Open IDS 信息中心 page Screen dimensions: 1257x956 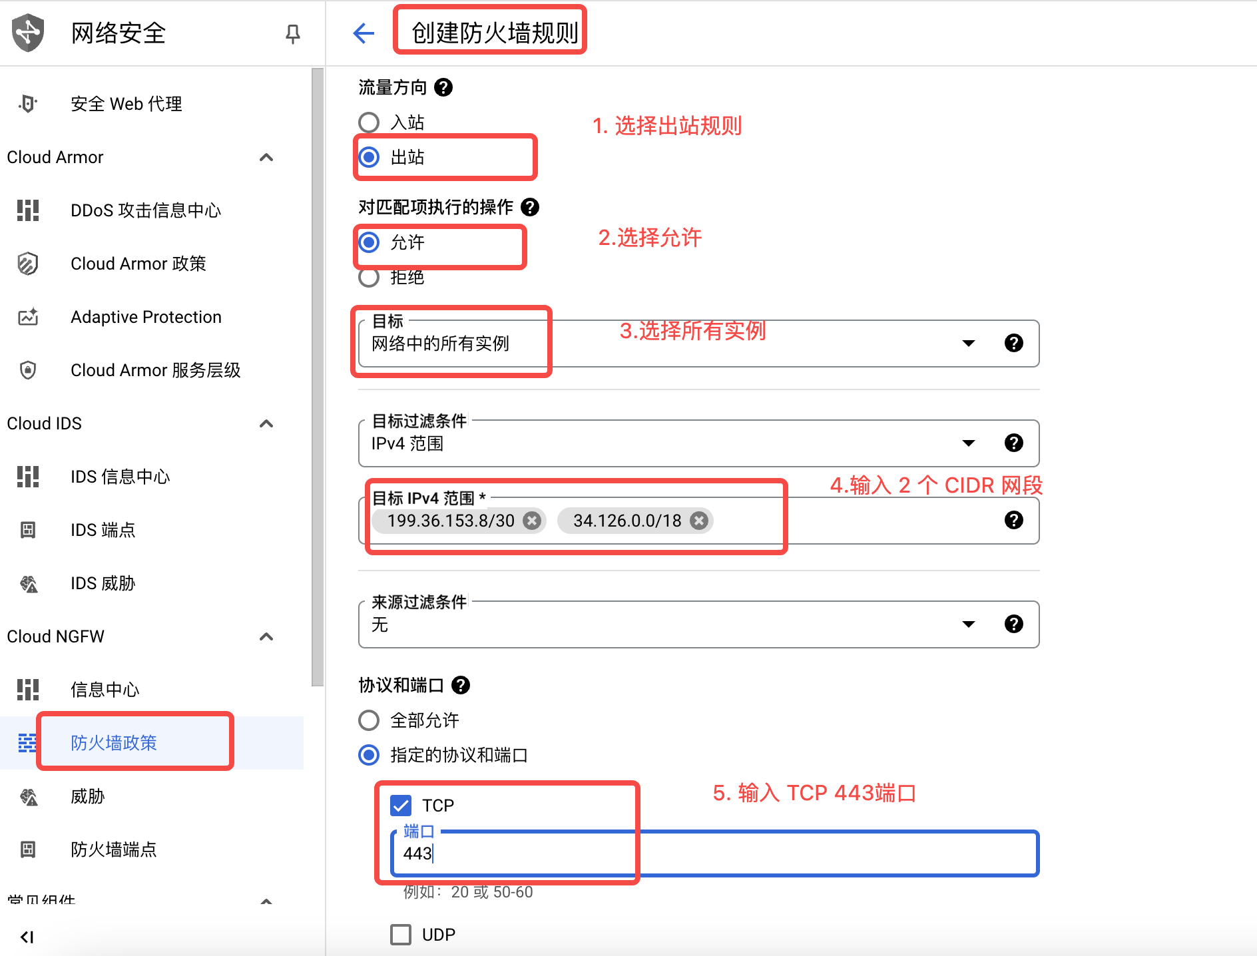click(152, 477)
